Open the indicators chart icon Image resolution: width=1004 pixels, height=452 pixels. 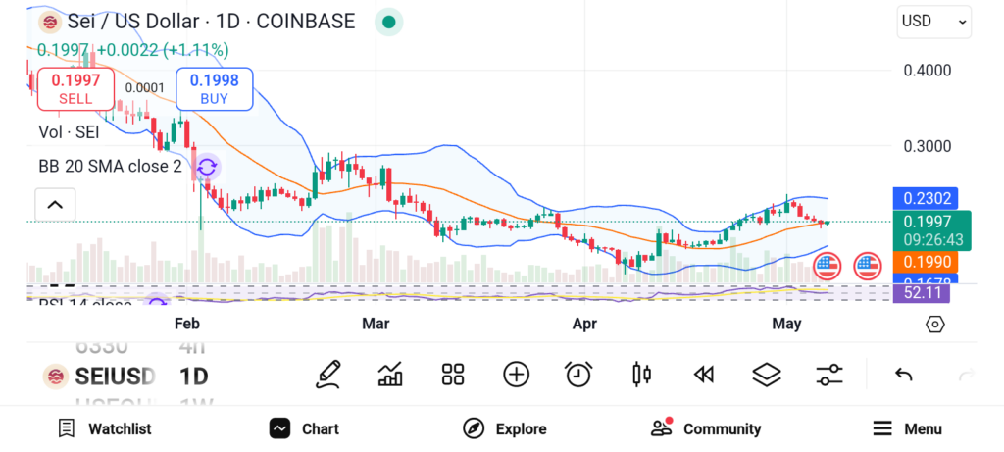(390, 374)
